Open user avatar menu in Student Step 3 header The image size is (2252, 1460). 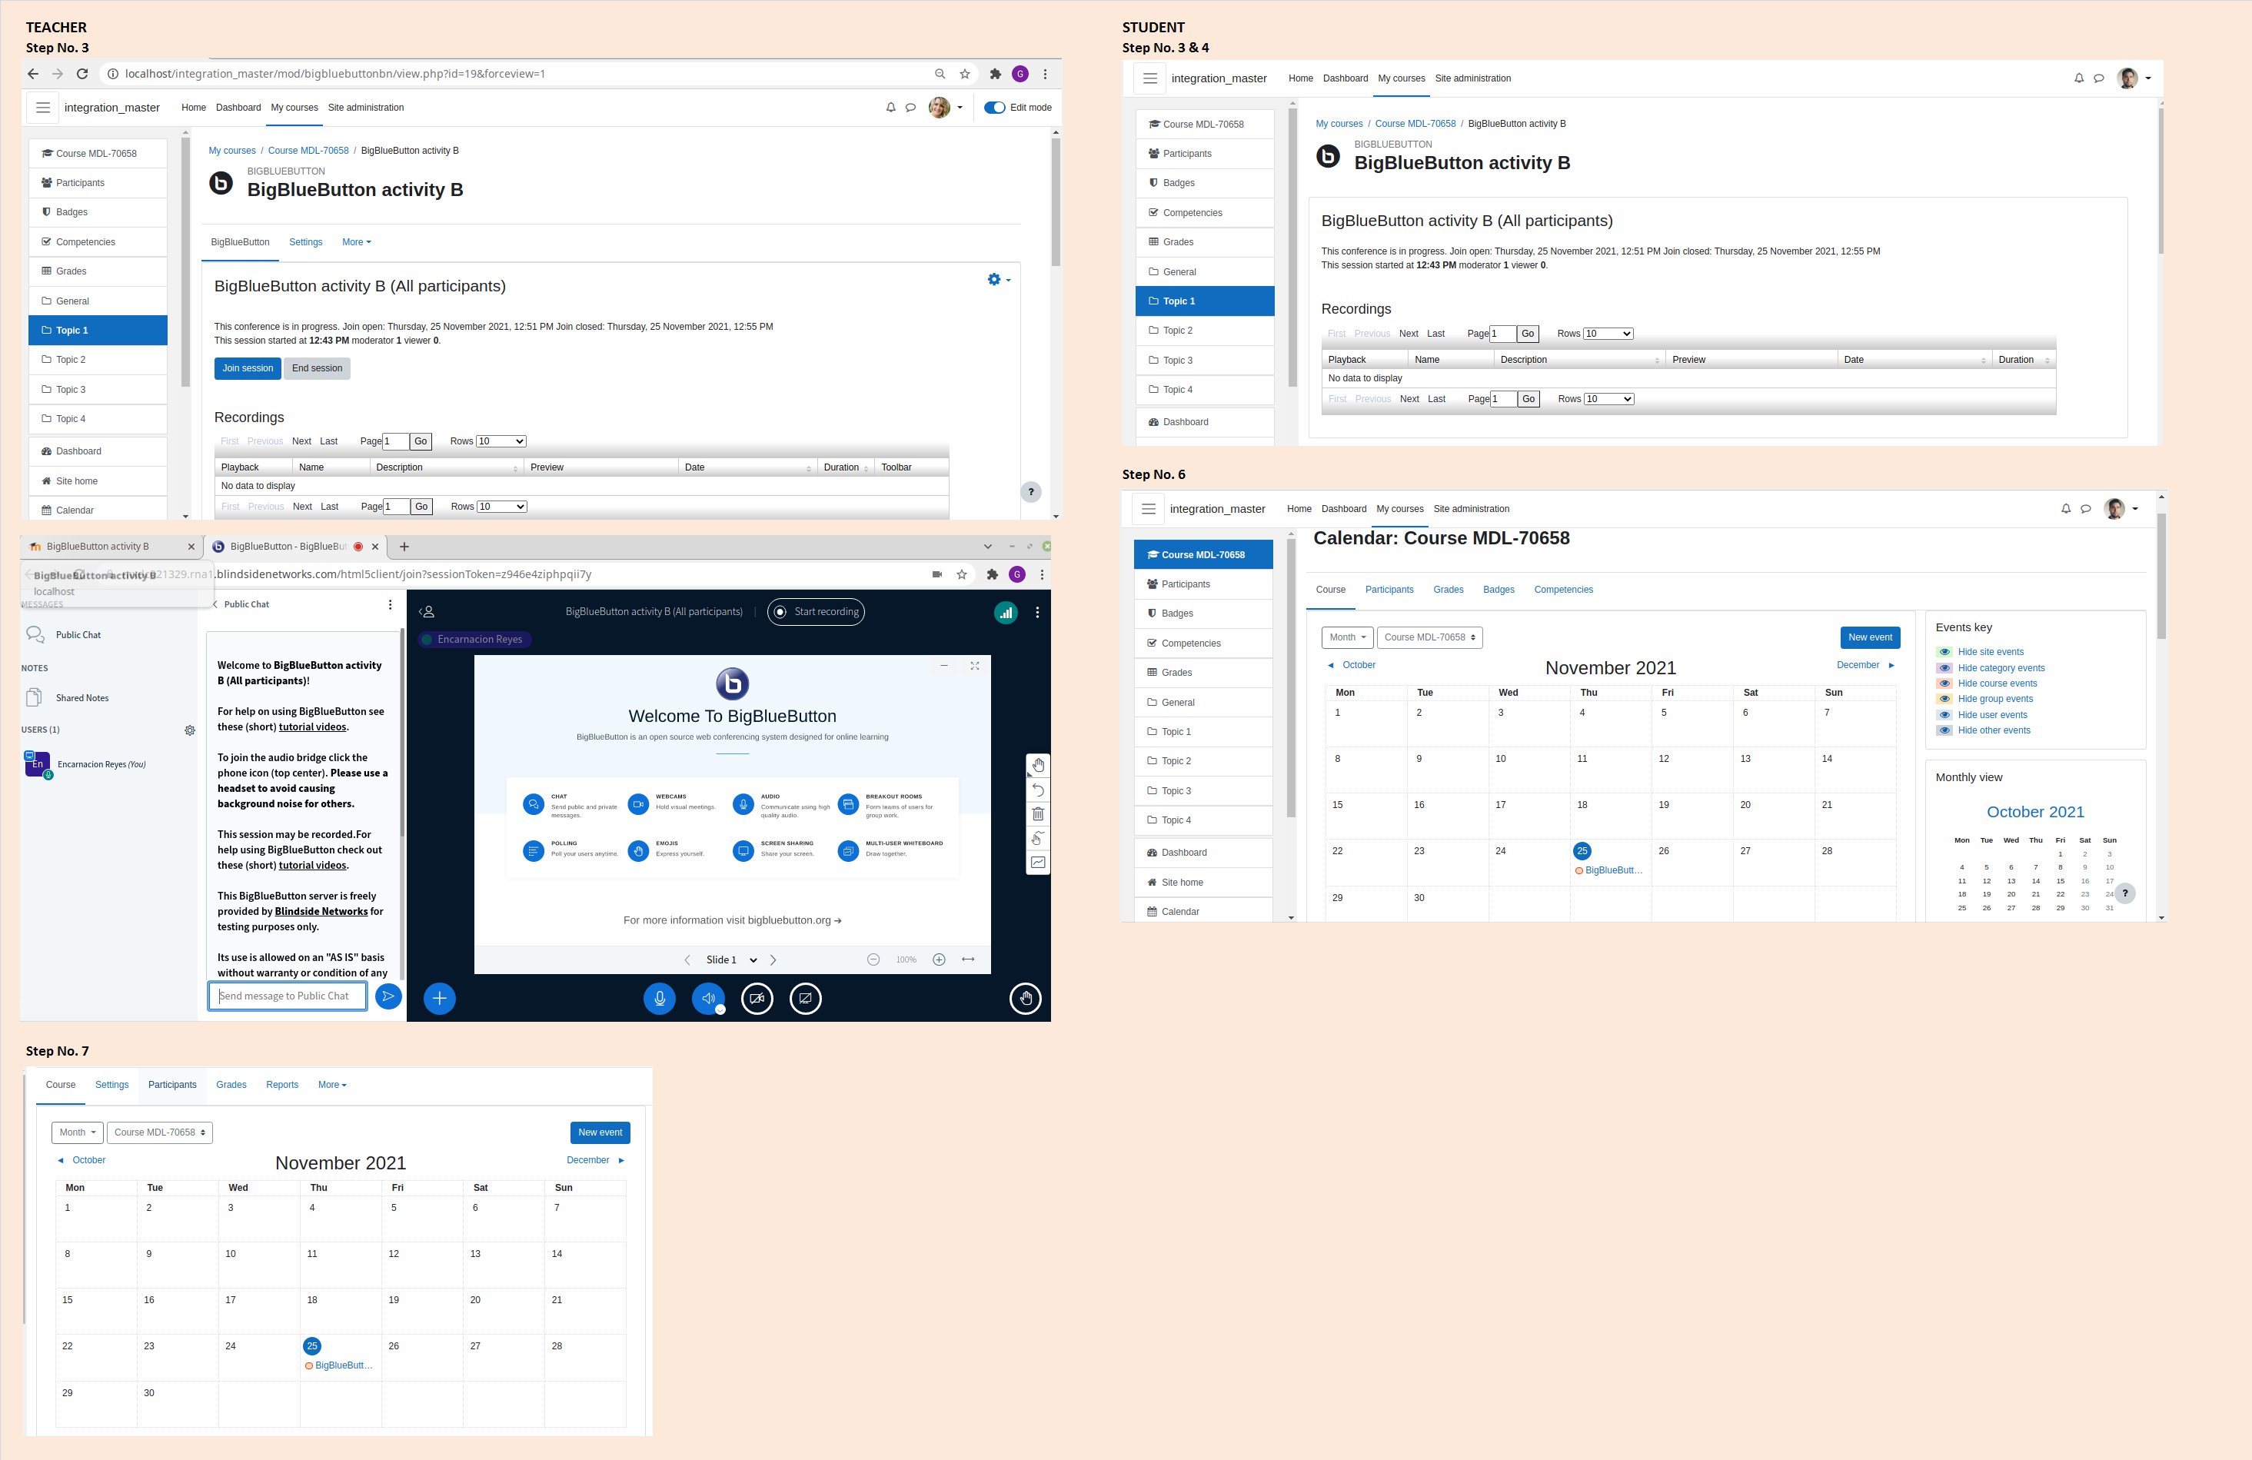(x=2134, y=78)
